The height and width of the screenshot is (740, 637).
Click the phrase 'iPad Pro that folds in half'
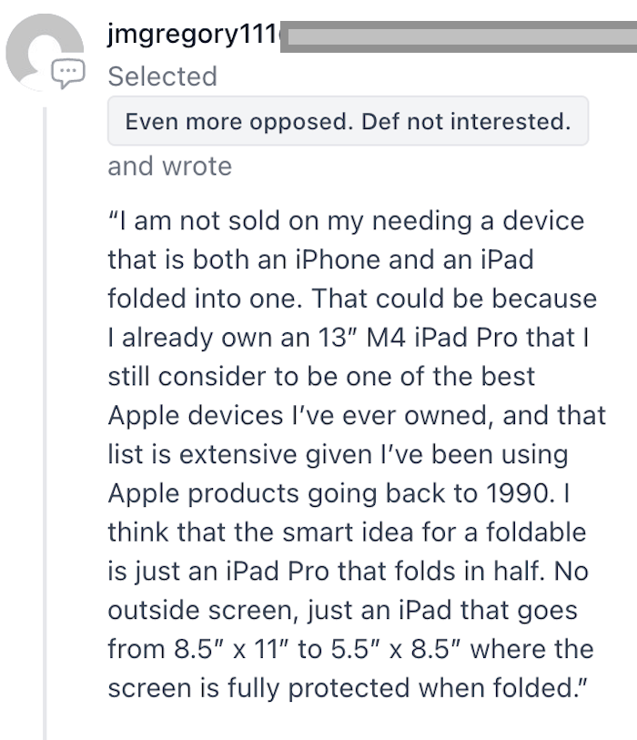click(x=385, y=571)
